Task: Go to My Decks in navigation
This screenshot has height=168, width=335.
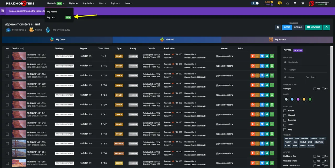Action: pos(74,3)
